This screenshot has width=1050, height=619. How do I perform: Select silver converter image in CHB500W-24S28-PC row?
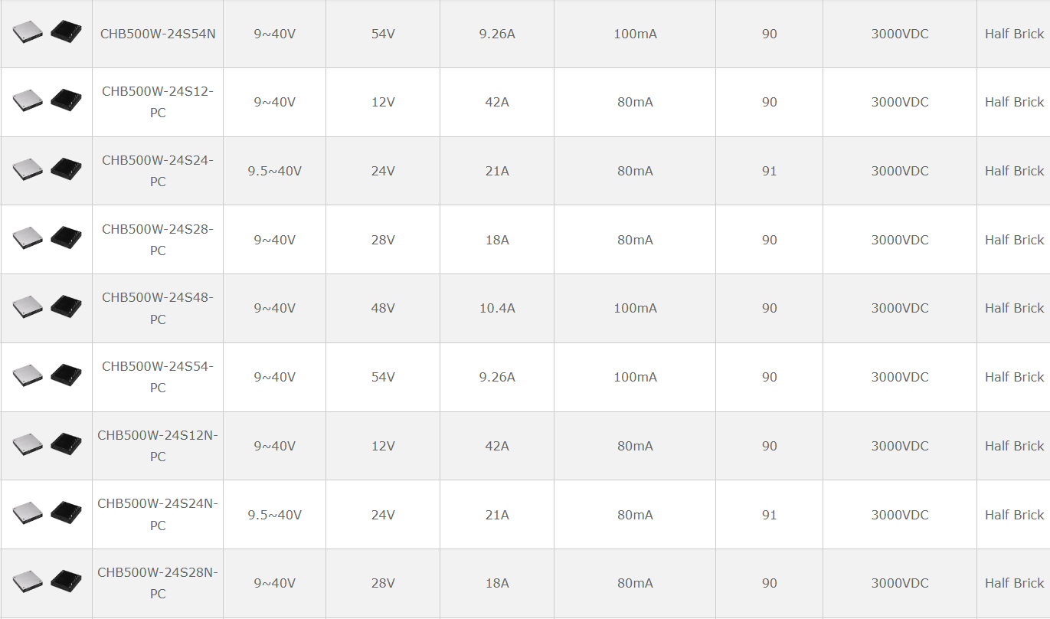tap(28, 238)
